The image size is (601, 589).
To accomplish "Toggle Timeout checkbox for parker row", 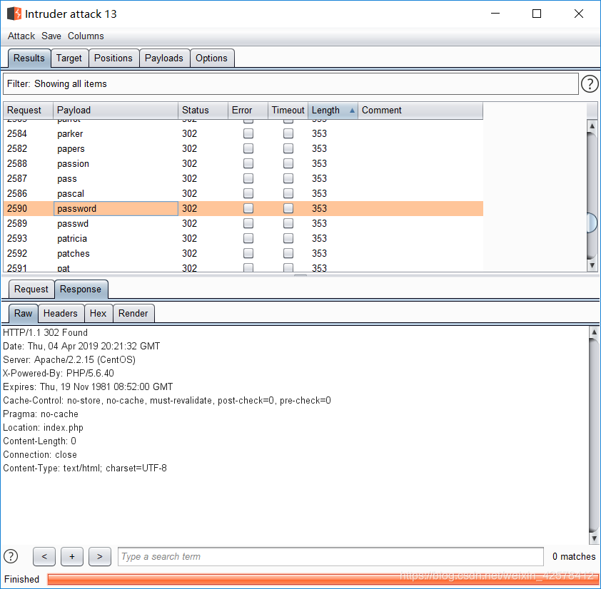I will click(288, 133).
